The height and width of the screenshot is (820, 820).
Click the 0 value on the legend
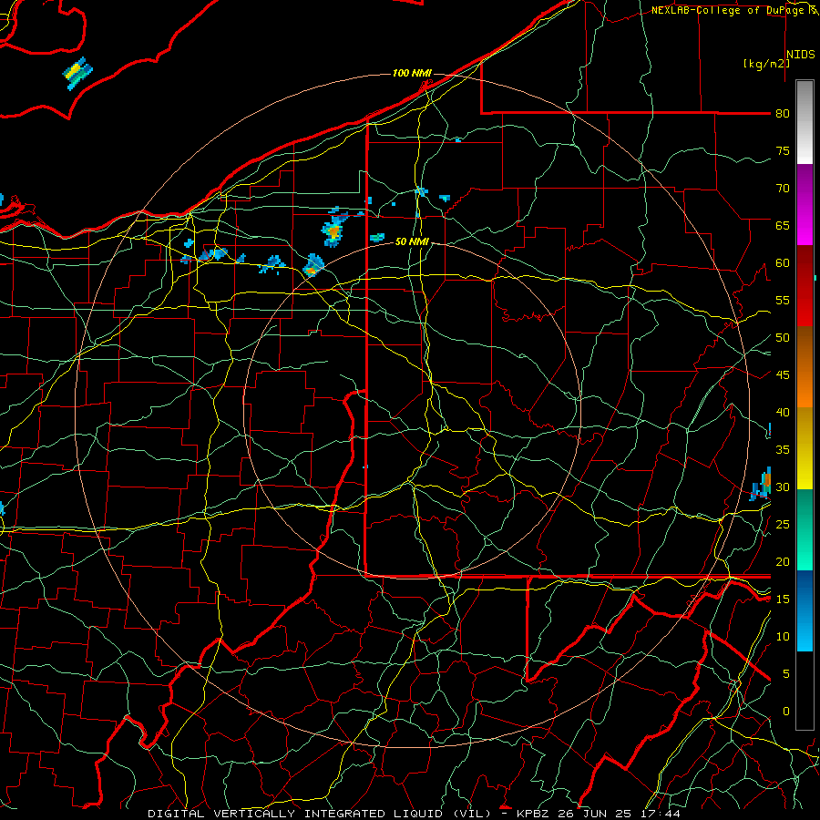point(785,712)
